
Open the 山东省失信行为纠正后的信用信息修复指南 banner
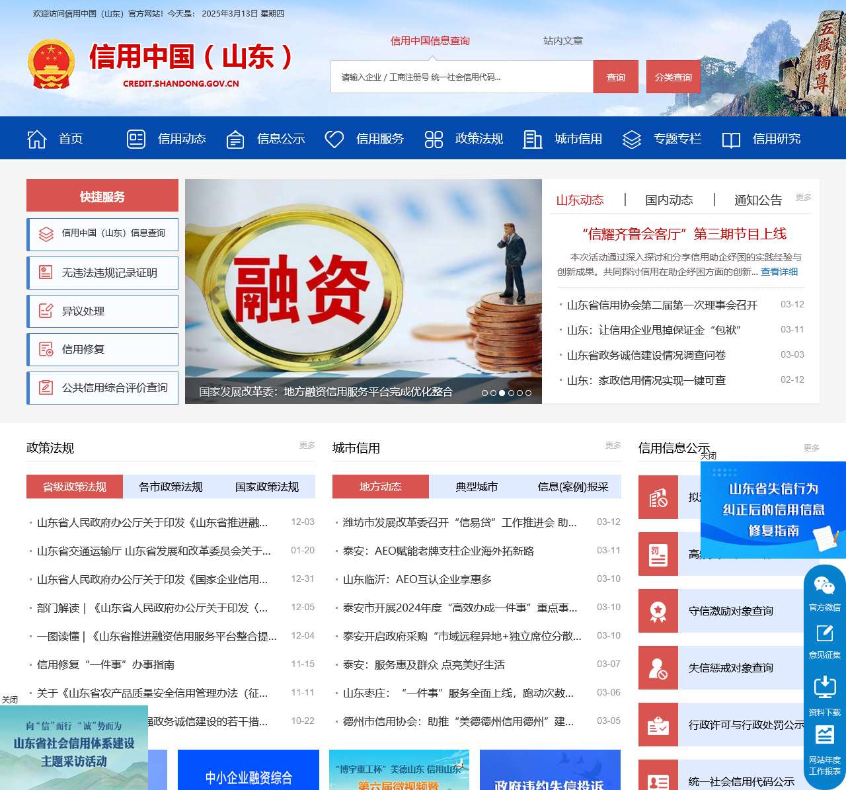click(x=773, y=510)
